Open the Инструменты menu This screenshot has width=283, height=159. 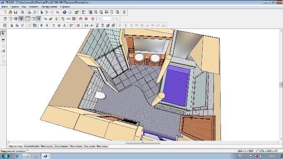pyautogui.click(x=49, y=7)
